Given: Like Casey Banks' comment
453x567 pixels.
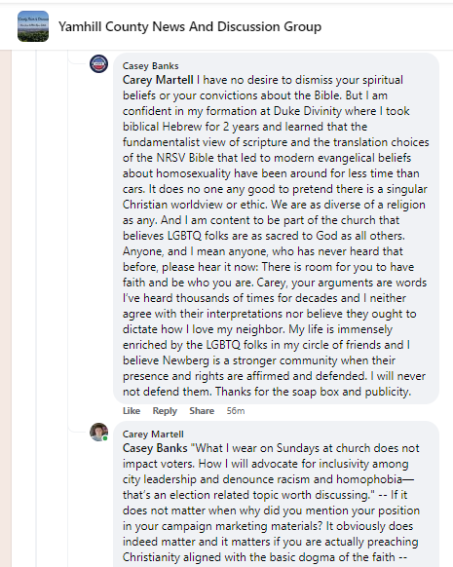Looking at the screenshot, I should click(132, 411).
